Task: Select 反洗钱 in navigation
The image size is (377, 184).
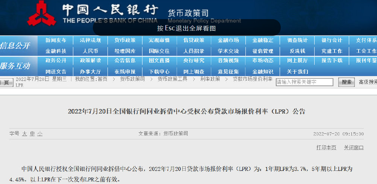Action: (297, 51)
